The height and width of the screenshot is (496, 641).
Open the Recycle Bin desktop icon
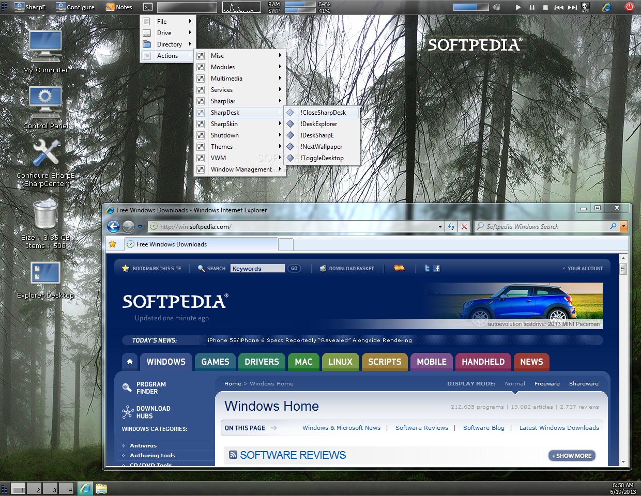pyautogui.click(x=45, y=223)
